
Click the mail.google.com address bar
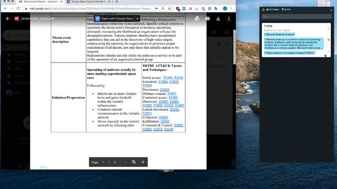tap(90, 8)
